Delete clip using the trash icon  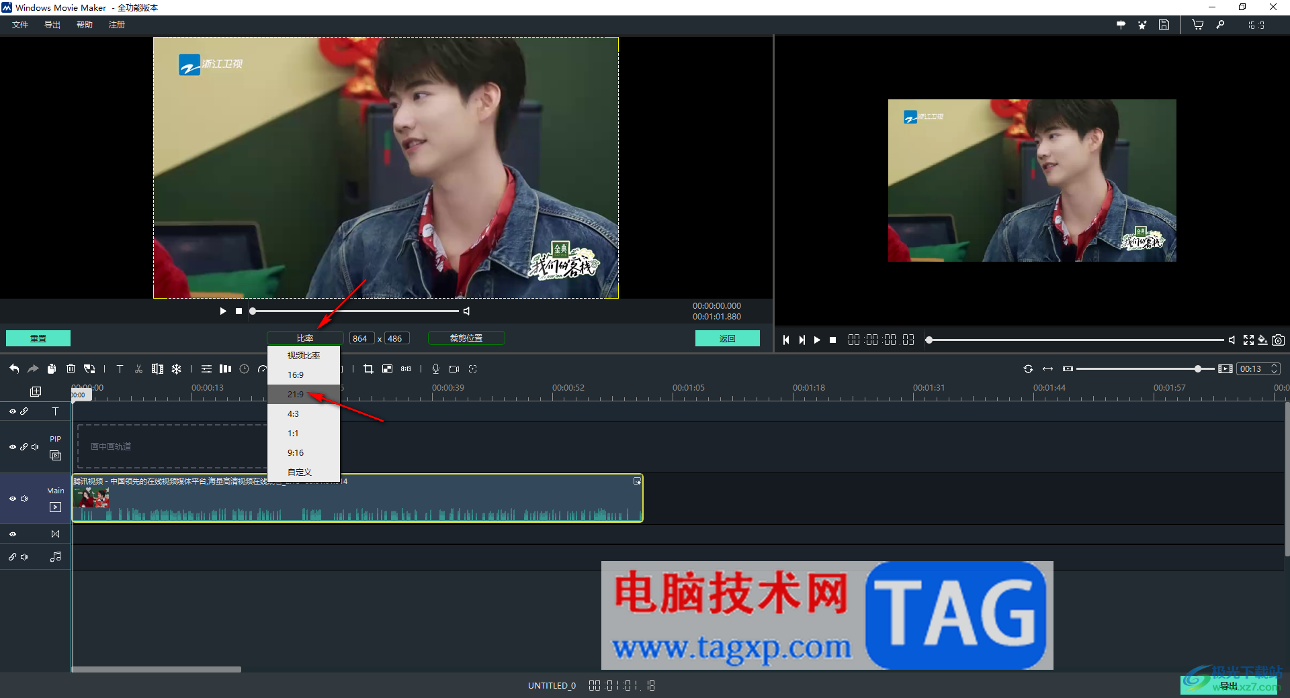coord(71,368)
